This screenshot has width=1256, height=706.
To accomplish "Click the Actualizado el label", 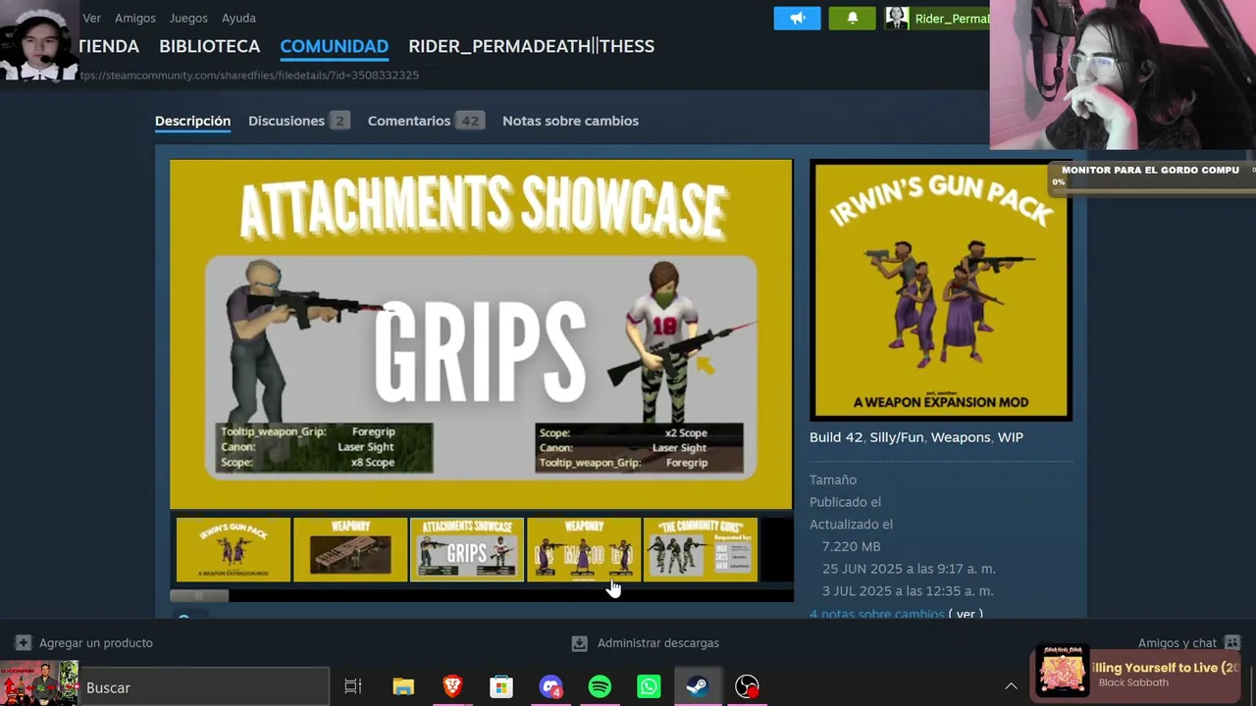I will point(851,525).
